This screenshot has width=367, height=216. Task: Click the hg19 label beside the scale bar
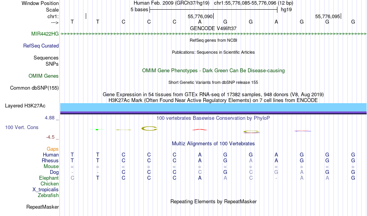[x=286, y=10]
